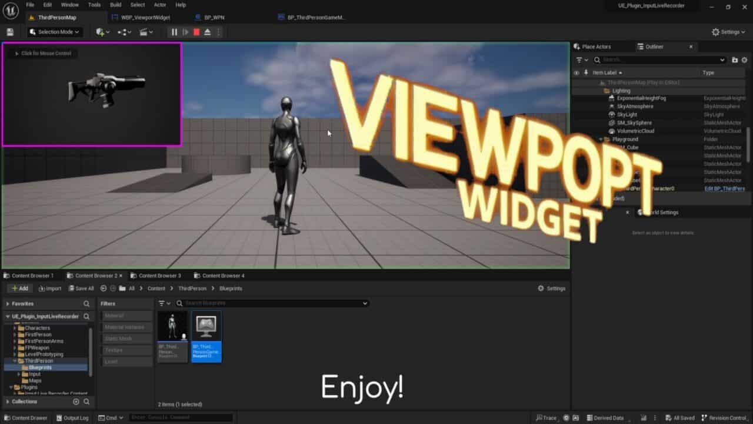
Task: Pause the play-in-editor simulation
Action: pos(174,32)
